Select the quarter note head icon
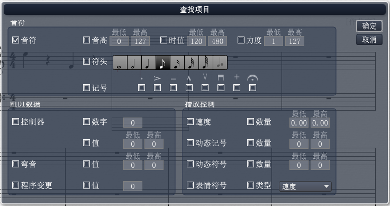 pos(149,62)
